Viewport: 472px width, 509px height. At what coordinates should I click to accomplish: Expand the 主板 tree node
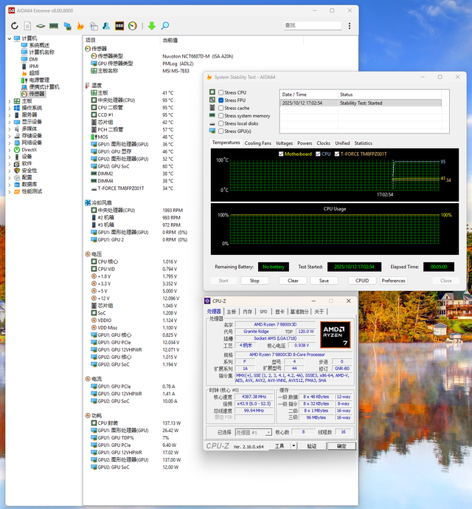tap(9, 101)
